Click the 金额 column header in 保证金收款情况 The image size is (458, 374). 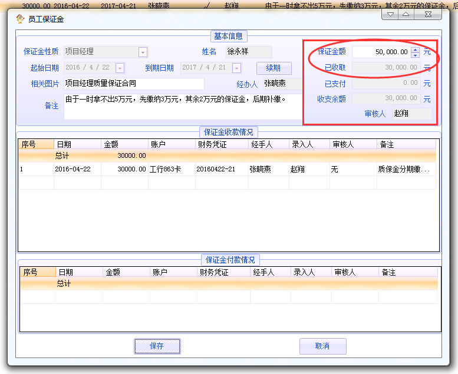pyautogui.click(x=124, y=144)
